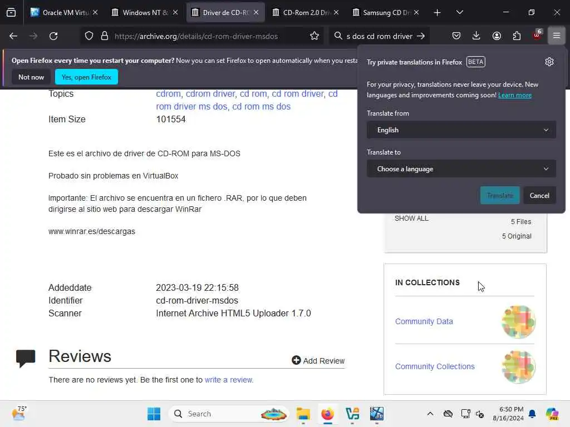Viewport: 570px width, 427px height.
Task: Click the Community Collections thumbnail
Action: 518,367
